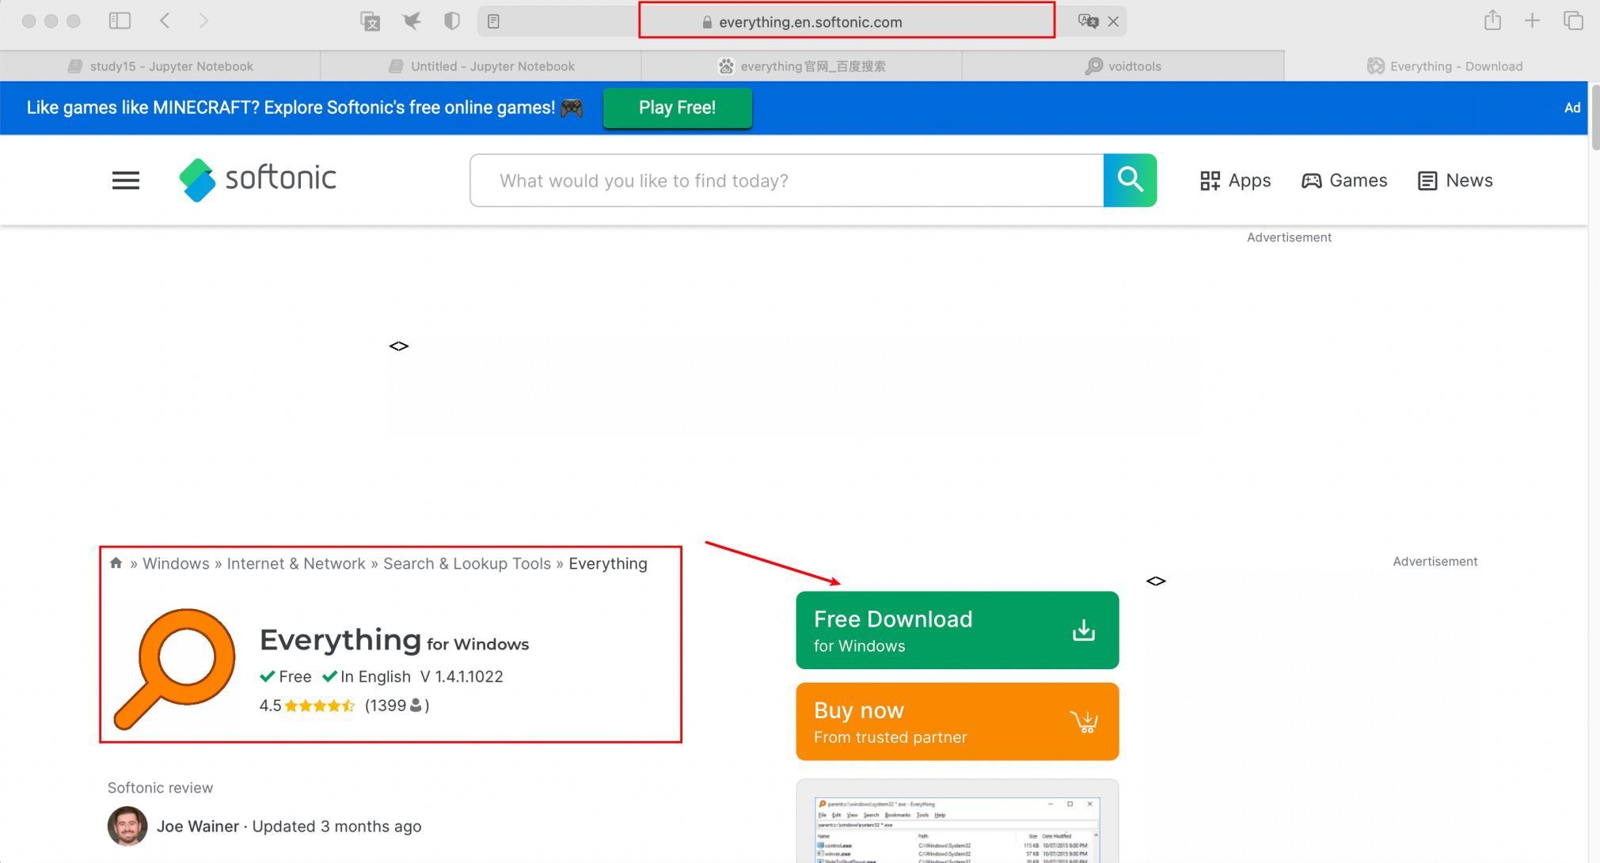This screenshot has width=1600, height=863.
Task: Click the 'Updated 3 months ago' text
Action: click(336, 826)
